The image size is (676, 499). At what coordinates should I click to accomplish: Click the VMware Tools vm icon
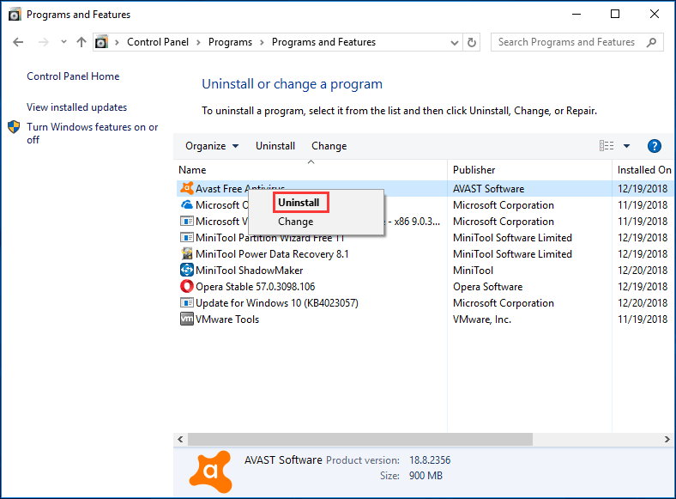click(187, 319)
